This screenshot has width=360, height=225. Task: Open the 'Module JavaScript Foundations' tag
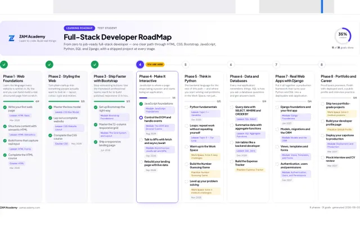(x=160, y=110)
